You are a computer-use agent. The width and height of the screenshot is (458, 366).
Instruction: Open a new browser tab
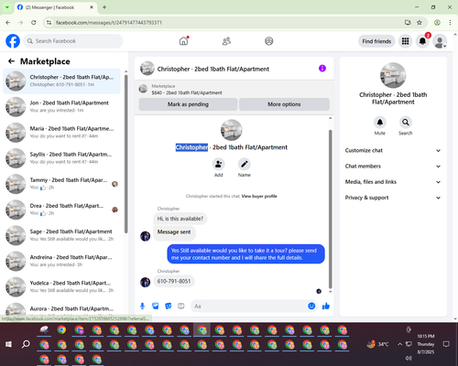pyautogui.click(x=104, y=7)
